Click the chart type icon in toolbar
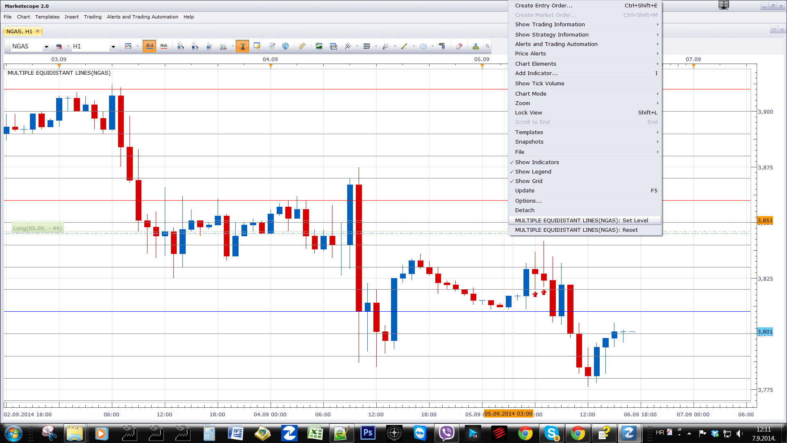Viewport: 787px width, 443px height. tap(128, 46)
